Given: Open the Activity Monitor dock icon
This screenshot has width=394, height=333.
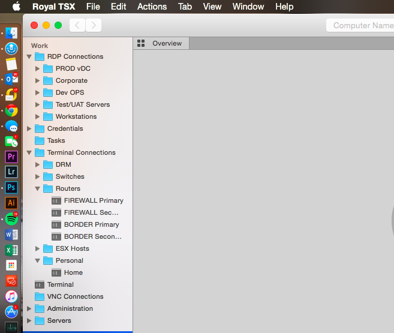Looking at the screenshot, I should [11, 327].
